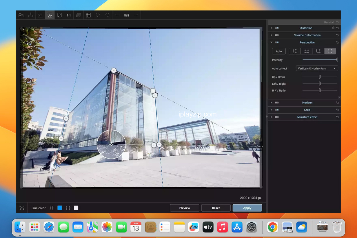Adjust the H / V Ratio slider
357x238 pixels.
320,90
